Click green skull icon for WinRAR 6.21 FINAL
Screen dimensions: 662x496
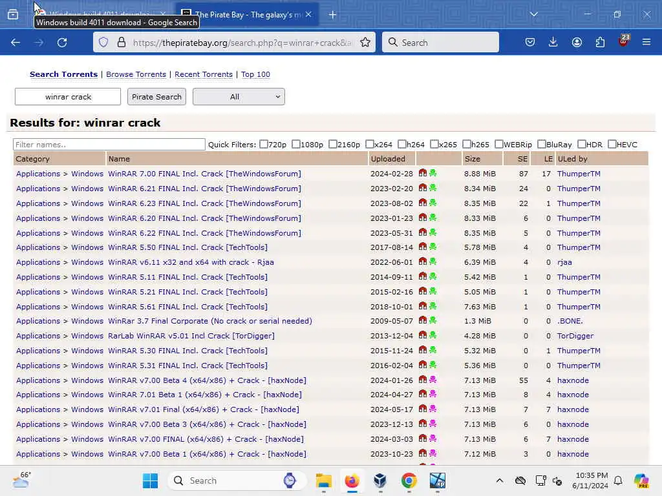tap(432, 188)
